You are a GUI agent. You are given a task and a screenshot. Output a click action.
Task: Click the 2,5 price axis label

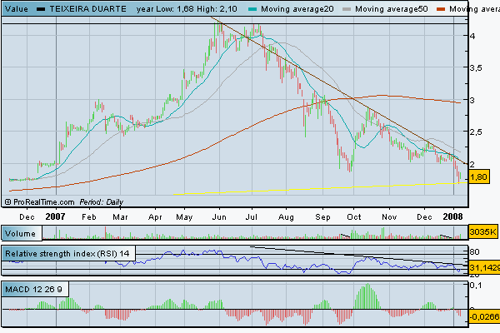pyautogui.click(x=476, y=132)
